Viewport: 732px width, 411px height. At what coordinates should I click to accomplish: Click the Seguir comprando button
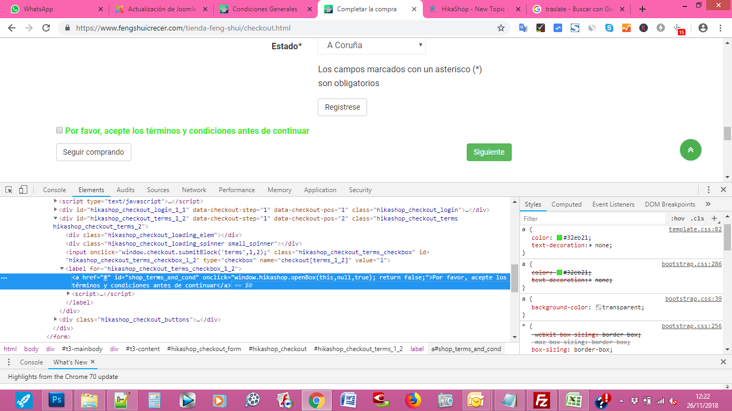click(94, 152)
